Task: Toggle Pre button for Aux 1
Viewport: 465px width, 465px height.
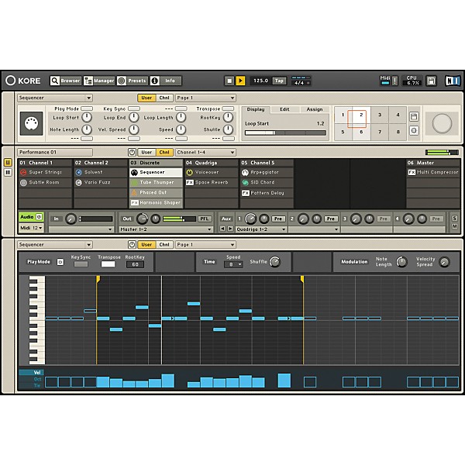Action: tap(278, 219)
